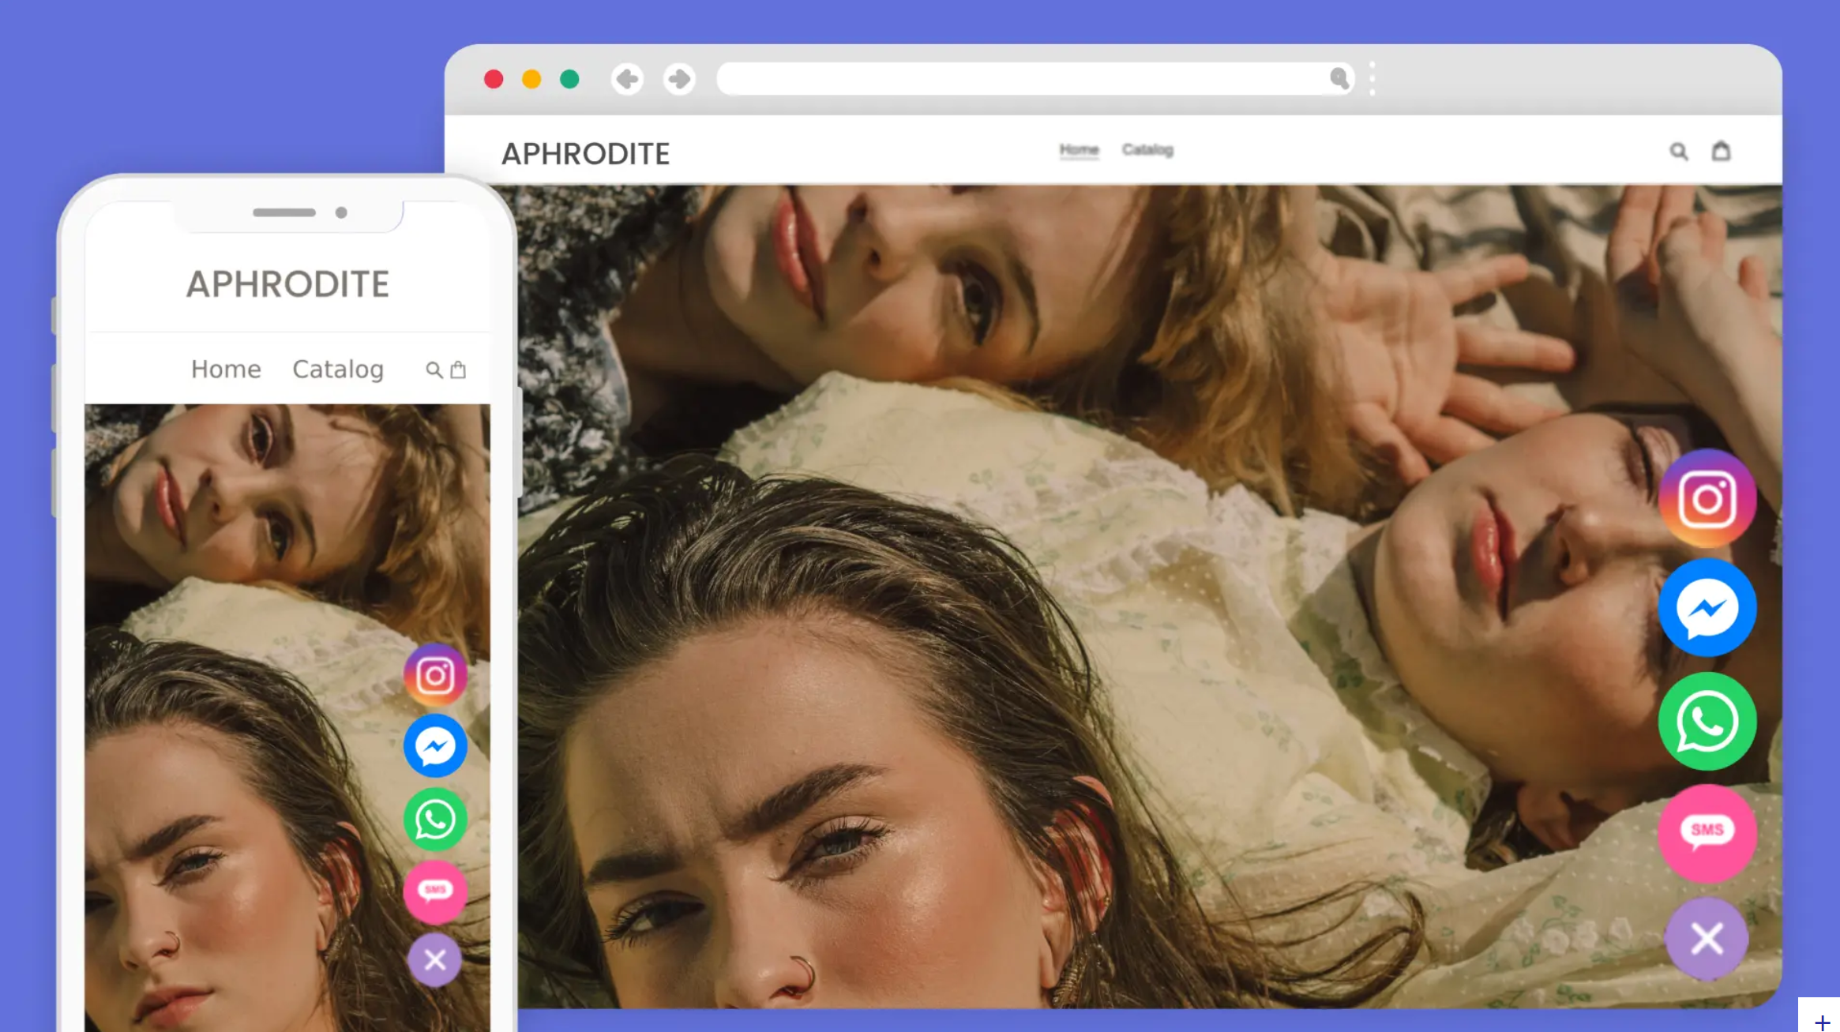Click green window button in browser
The width and height of the screenshot is (1840, 1032).
click(x=569, y=79)
